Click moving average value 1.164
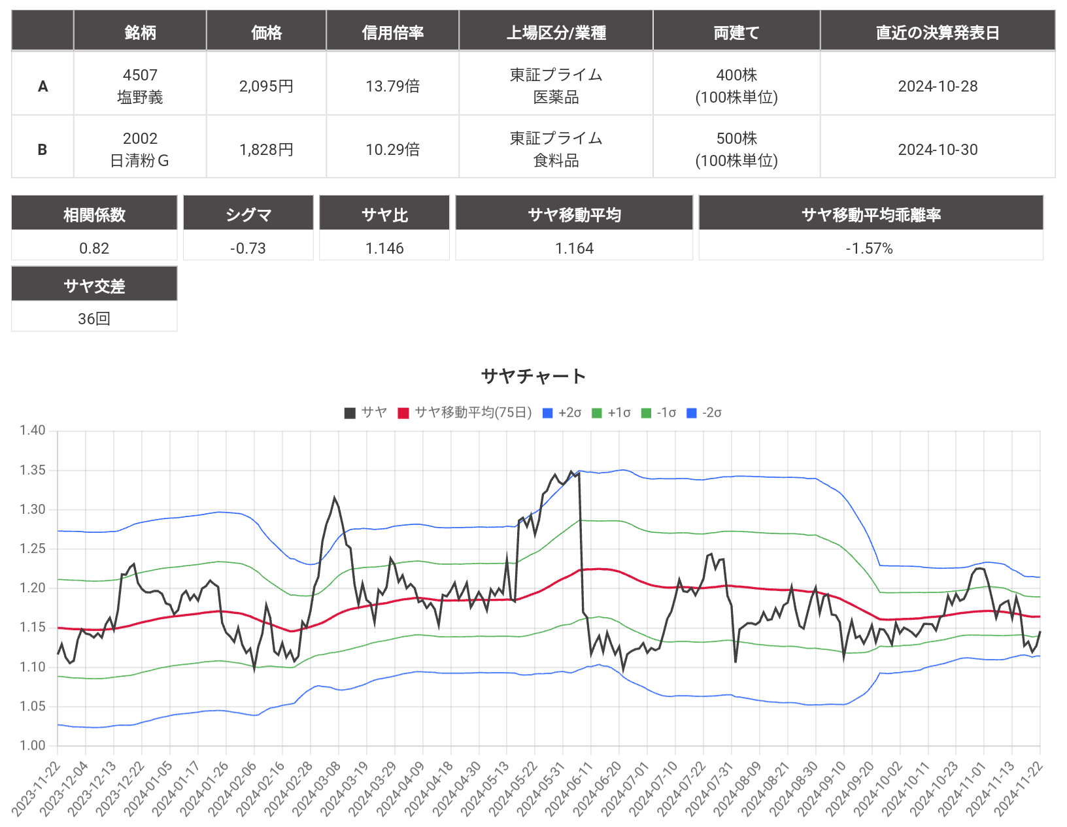This screenshot has height=827, width=1067. coord(574,248)
